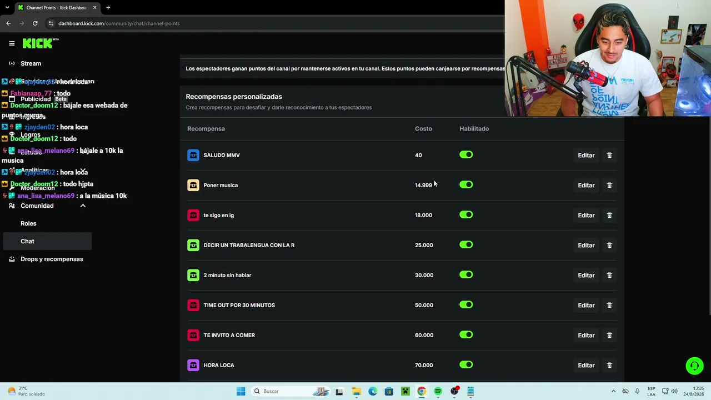This screenshot has width=711, height=400.
Task: View site information icon in address bar
Action: pos(51,23)
